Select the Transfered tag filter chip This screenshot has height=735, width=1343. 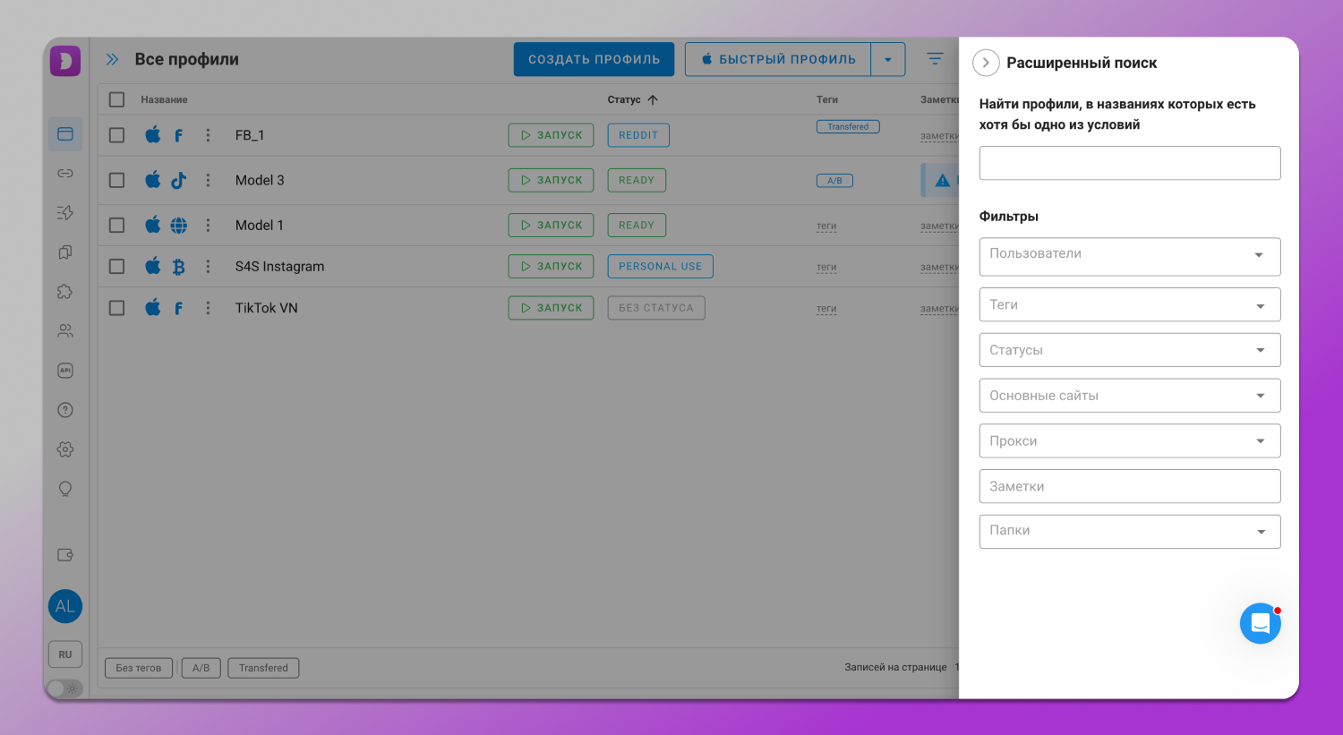tap(263, 668)
